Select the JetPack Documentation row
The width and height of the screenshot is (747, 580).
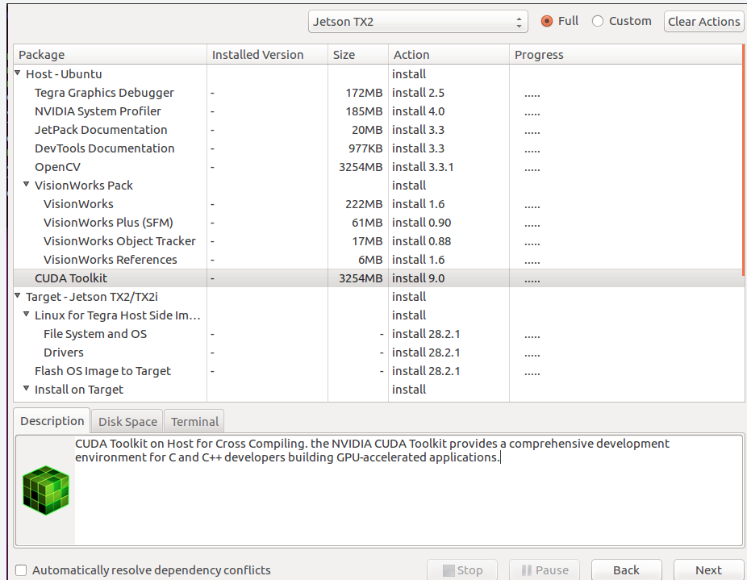point(378,130)
